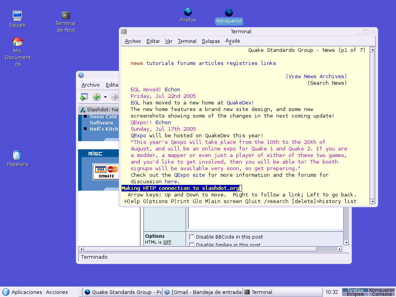Image resolution: width=396 pixels, height=297 pixels.
Task: Click Terminal scrollbar up arrow
Action: (x=372, y=50)
